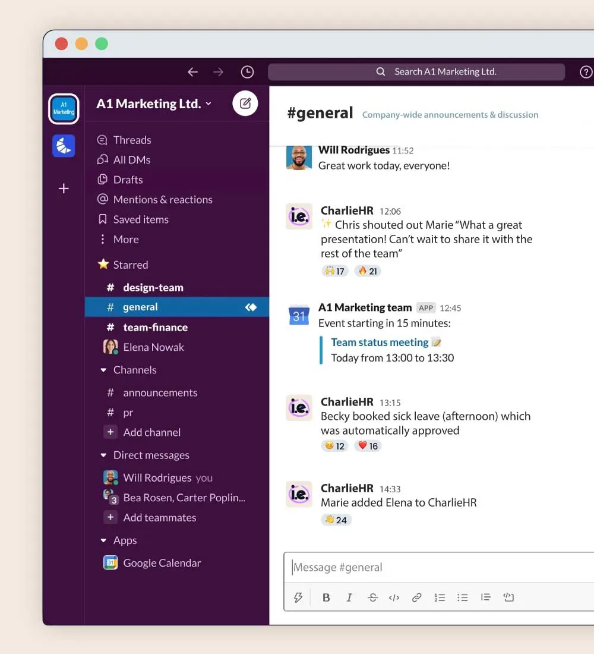Click the raised hands reaction 17

click(x=335, y=271)
